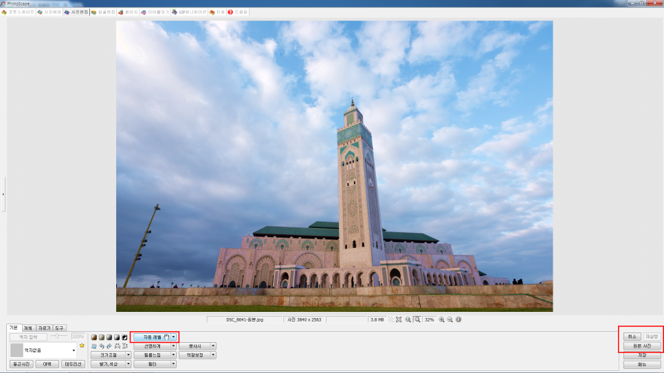Click the rotate left arrow icon
664x373 pixels.
tap(102, 346)
